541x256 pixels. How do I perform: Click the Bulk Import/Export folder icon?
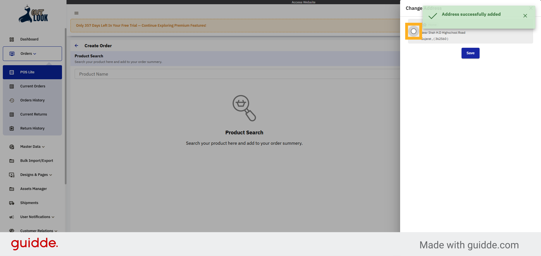point(12,161)
